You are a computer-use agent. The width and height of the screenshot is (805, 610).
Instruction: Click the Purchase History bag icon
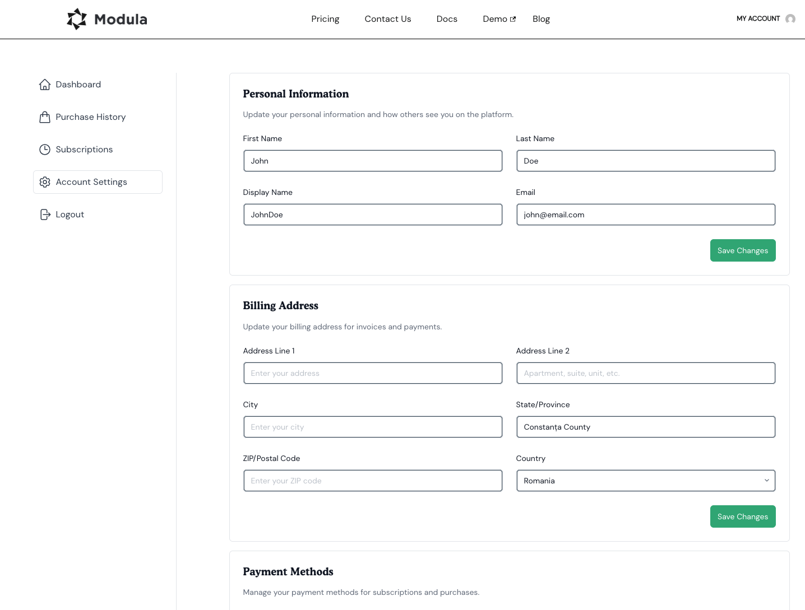click(45, 117)
